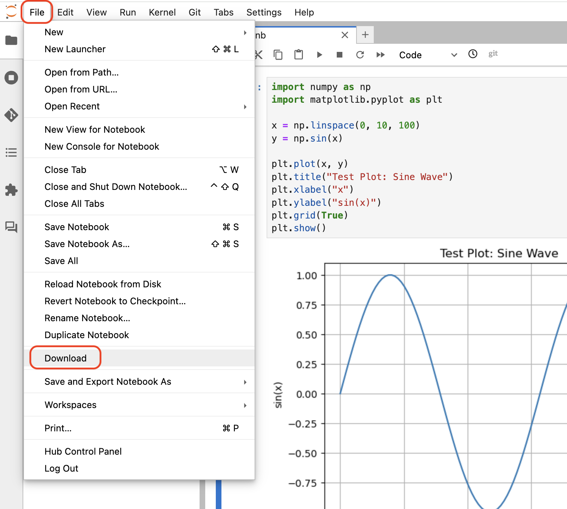This screenshot has width=567, height=509.
Task: Restart the kernel with the refresh icon
Action: (360, 55)
